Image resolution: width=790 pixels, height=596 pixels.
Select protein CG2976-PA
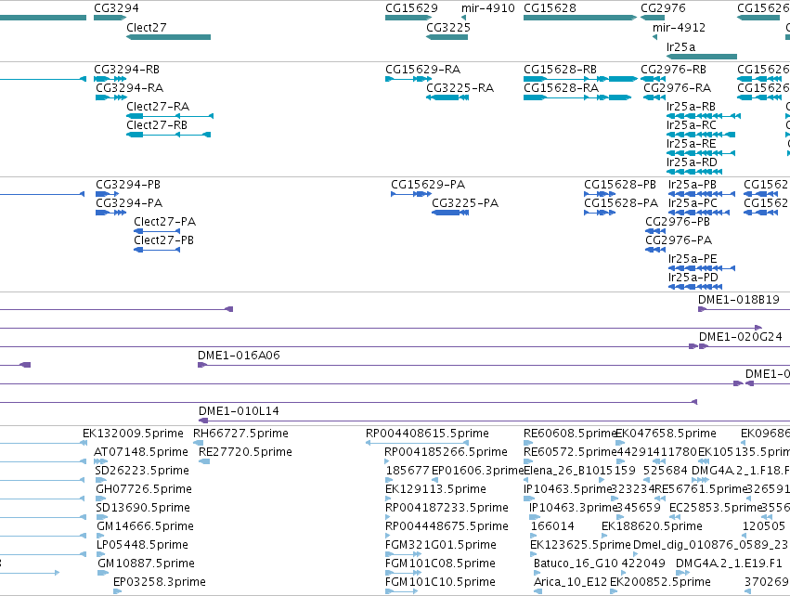point(655,250)
